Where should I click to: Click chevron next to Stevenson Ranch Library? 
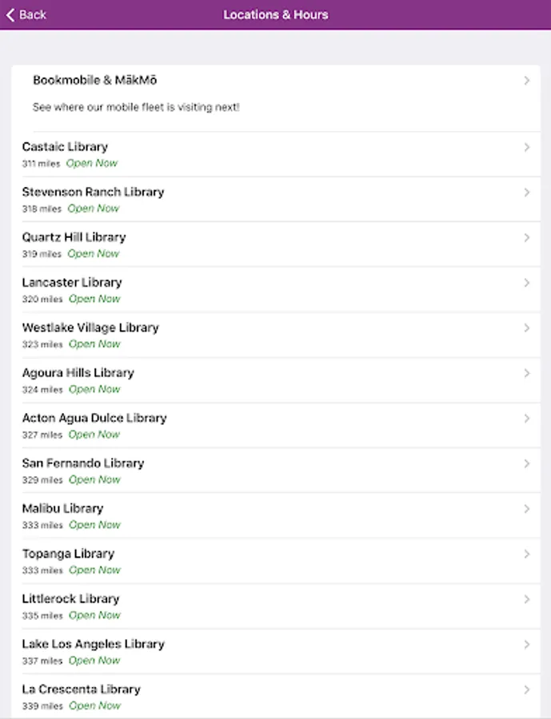(526, 193)
